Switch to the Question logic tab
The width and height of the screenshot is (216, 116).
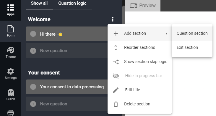coord(72,3)
